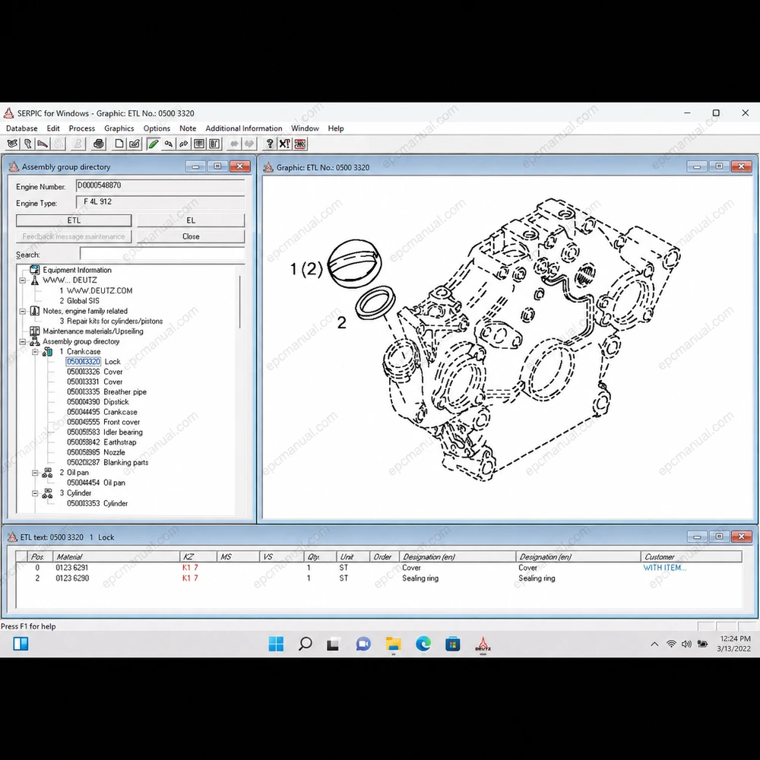Screen dimensions: 760x760
Task: Click the third toolbar icon with a red-tipped tool
Action: tap(43, 144)
